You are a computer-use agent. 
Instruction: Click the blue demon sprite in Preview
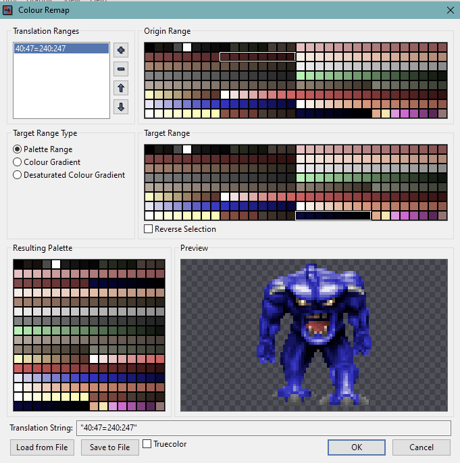pos(314,335)
